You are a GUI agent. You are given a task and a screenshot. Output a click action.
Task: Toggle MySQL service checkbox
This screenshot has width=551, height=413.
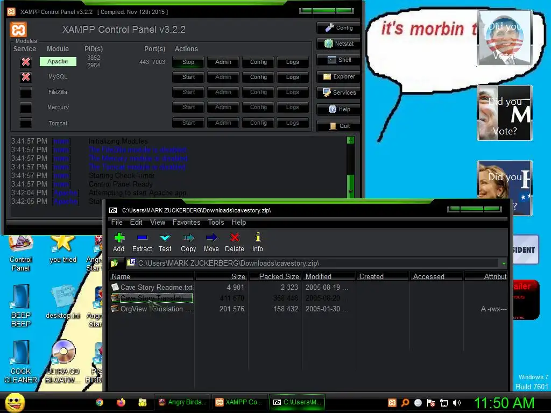26,77
